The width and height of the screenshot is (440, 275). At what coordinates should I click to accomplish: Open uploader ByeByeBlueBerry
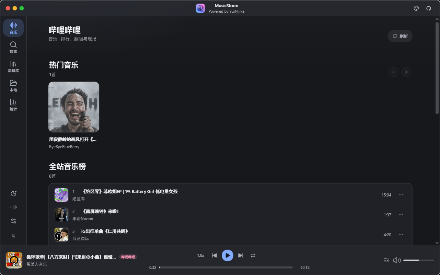[x=64, y=147]
